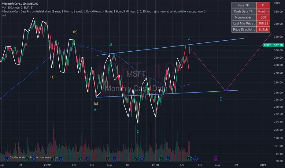Viewport: 285px width, 168px height.
Task: Open green earnings marker with red dot
Action: point(188,159)
